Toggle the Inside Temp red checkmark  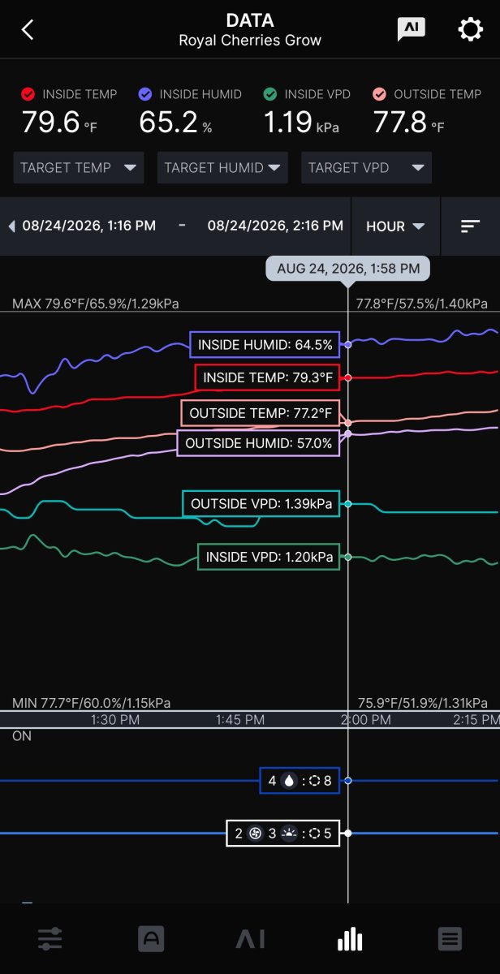(x=28, y=94)
